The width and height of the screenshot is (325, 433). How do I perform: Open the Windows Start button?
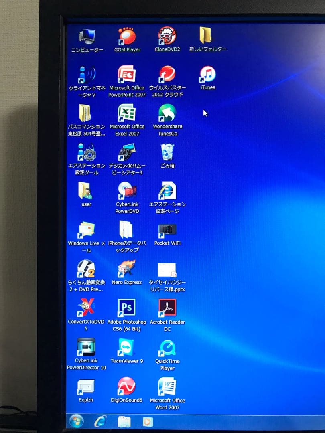coord(76,421)
